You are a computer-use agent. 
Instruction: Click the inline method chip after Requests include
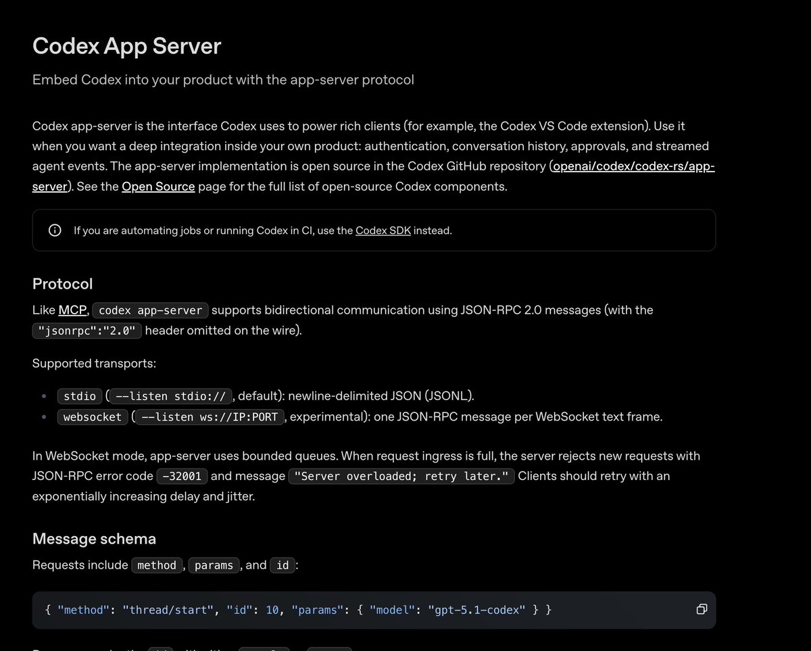click(x=157, y=565)
